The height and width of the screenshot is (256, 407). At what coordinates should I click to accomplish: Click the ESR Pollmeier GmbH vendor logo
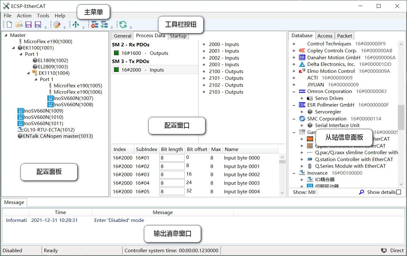click(302, 105)
